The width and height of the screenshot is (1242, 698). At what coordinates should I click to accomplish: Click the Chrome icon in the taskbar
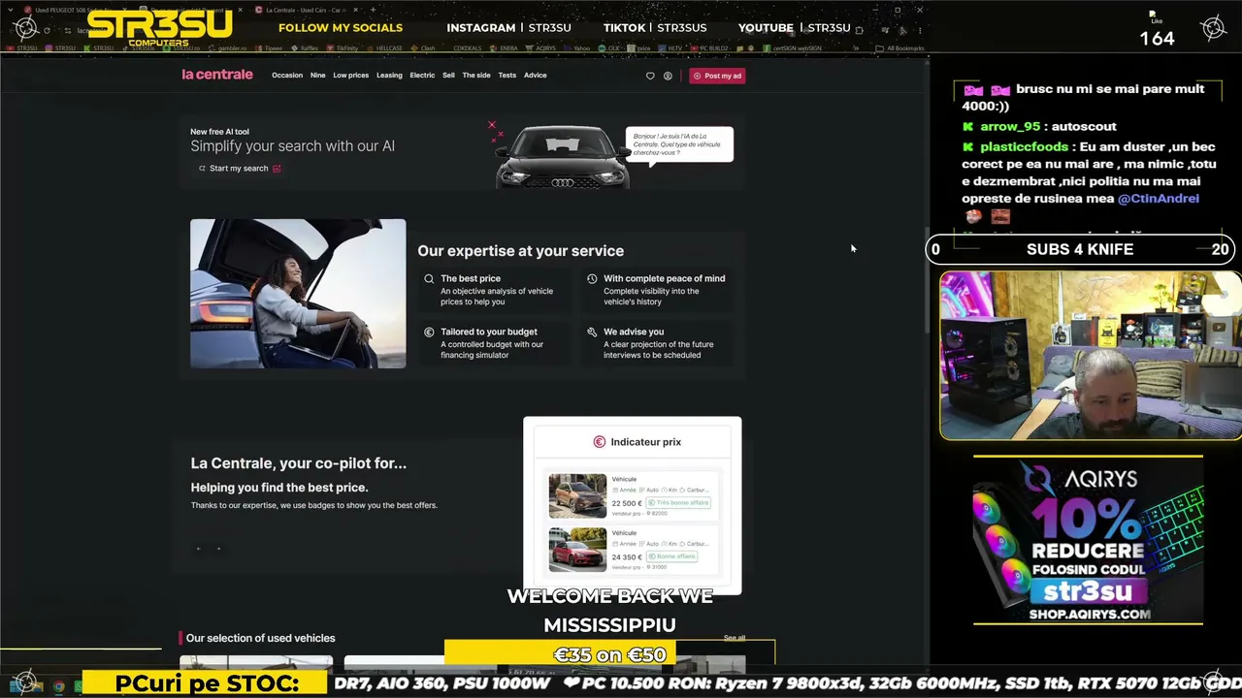coord(59,686)
